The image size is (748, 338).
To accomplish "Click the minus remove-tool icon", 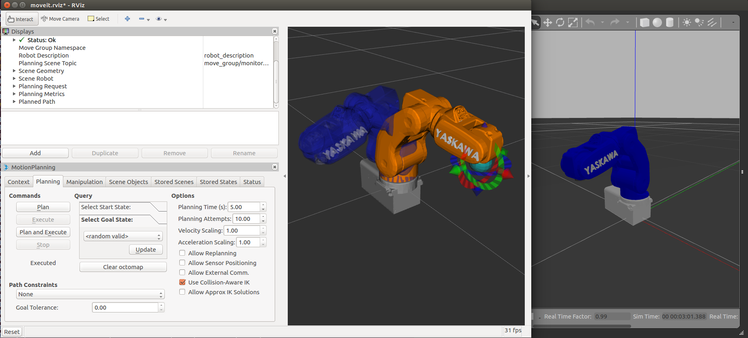I will tap(142, 19).
